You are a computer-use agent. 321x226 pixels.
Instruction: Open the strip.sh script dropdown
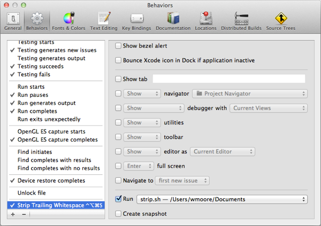pyautogui.click(x=222, y=199)
